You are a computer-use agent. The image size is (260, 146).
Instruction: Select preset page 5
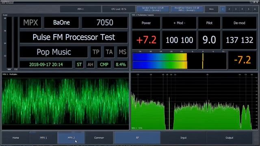coord(248,9)
